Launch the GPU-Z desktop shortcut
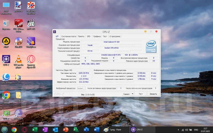The height and width of the screenshot is (133, 213). pos(6,114)
